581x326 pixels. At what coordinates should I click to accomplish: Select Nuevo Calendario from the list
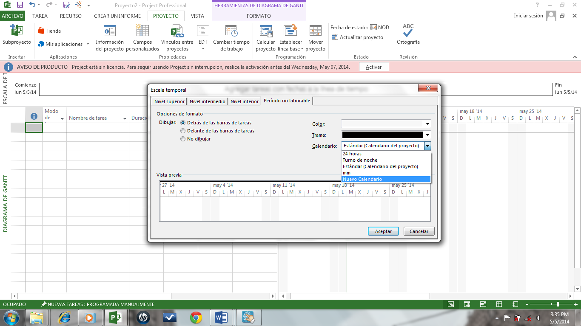pyautogui.click(x=386, y=179)
